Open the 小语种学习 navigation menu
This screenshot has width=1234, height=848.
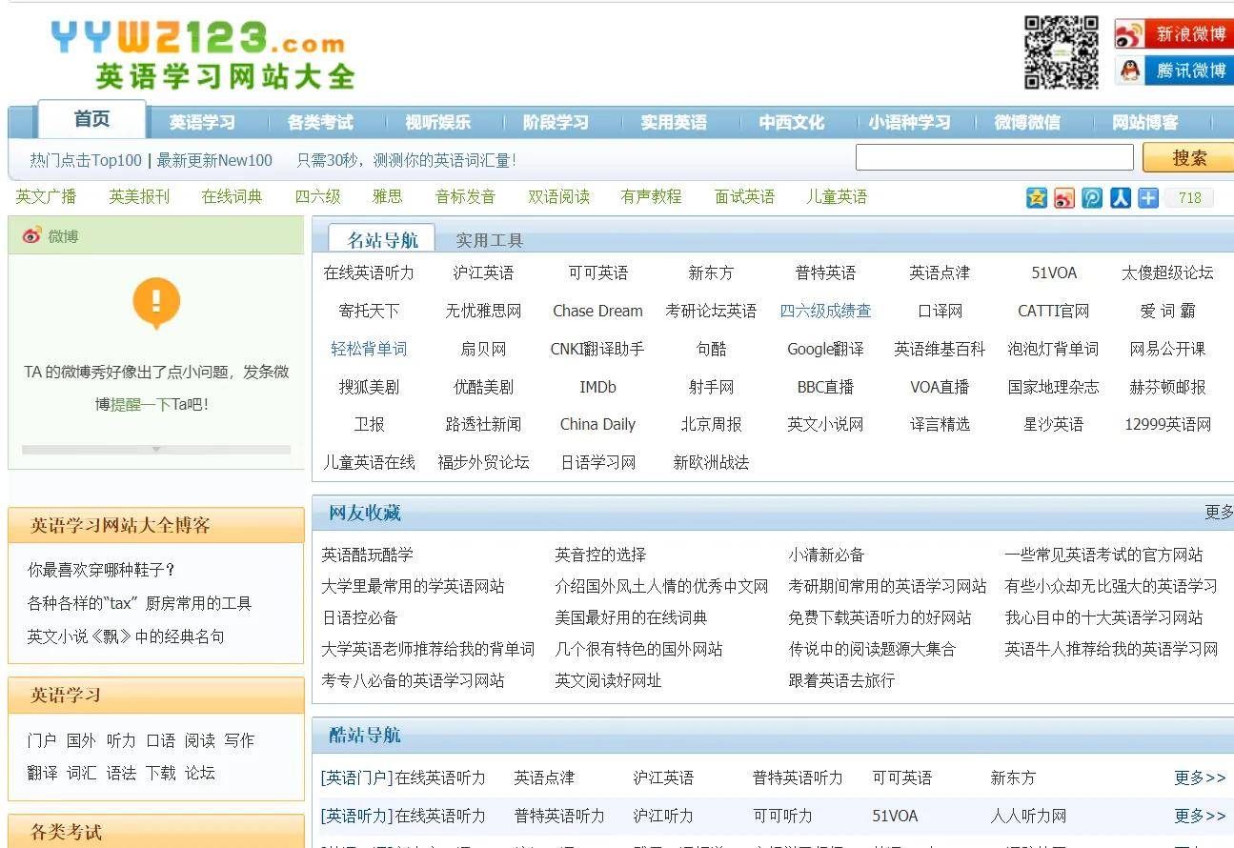909,122
